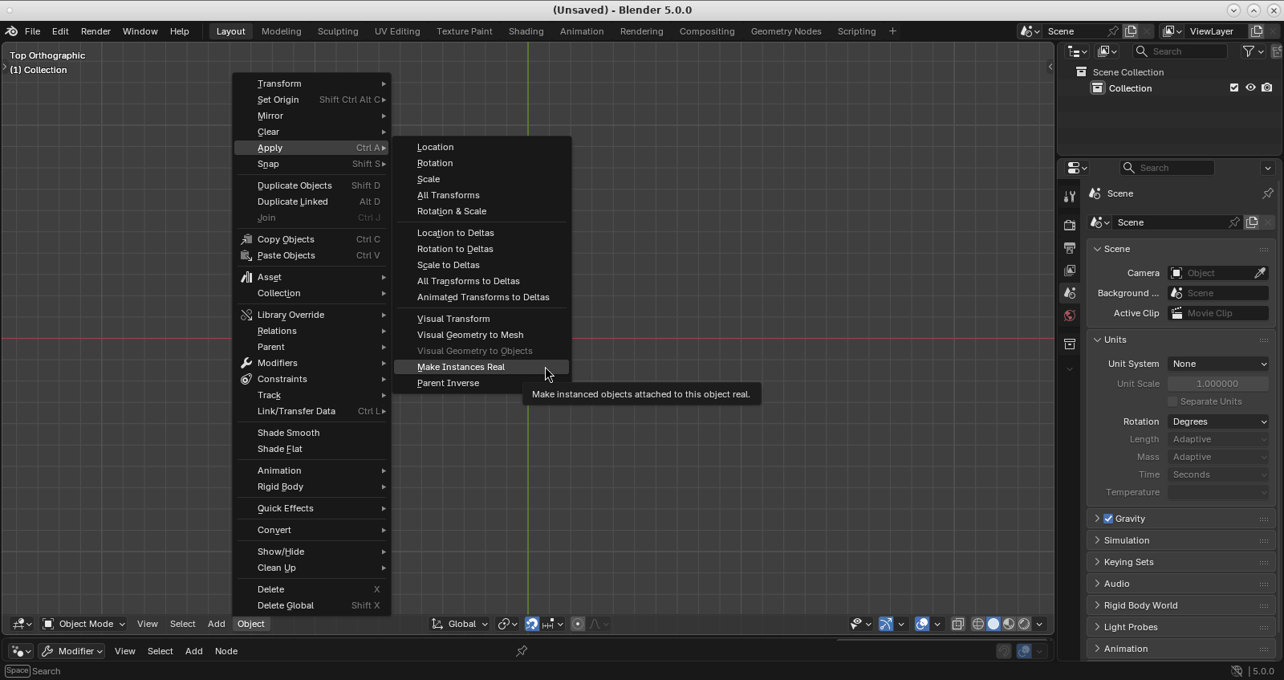Click the Active Clip Movie Clip field

(1218, 313)
